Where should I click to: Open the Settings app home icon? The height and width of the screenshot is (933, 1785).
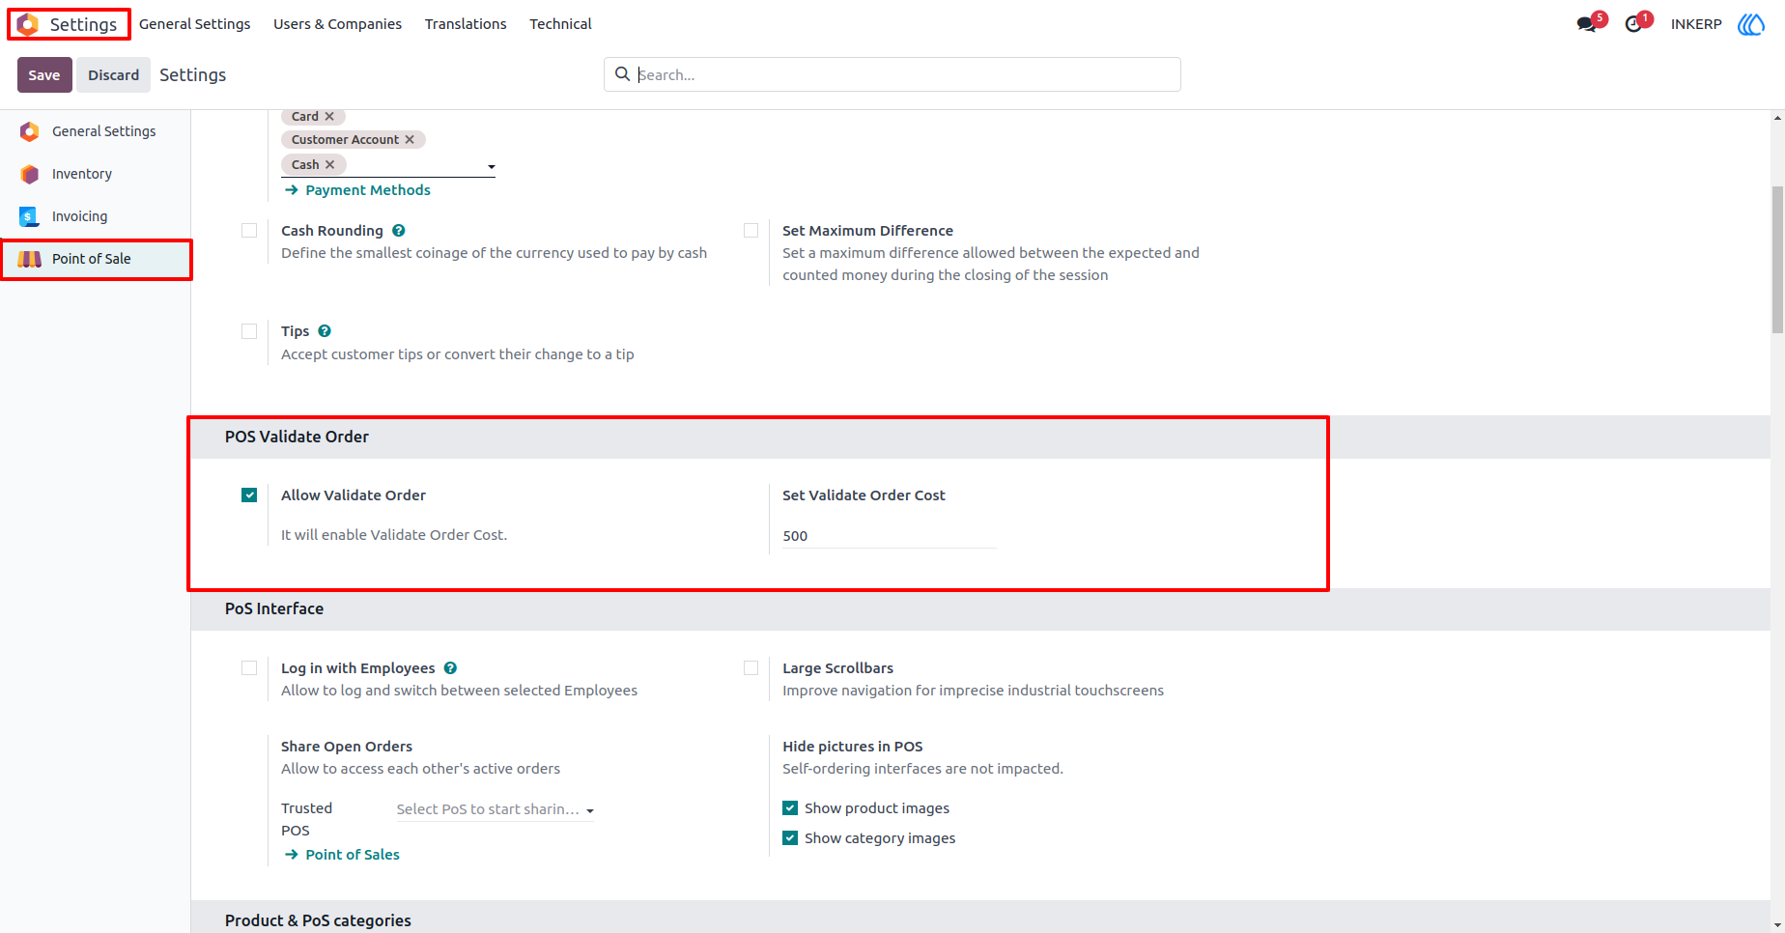click(28, 24)
